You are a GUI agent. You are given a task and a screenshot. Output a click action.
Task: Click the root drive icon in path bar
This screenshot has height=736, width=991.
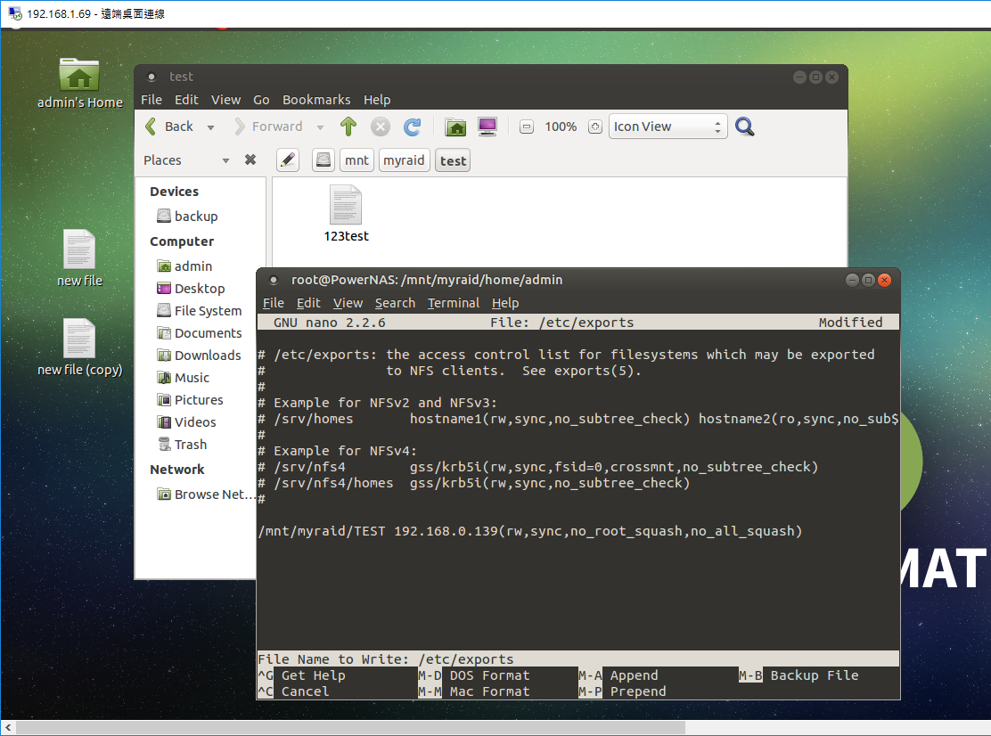click(323, 160)
